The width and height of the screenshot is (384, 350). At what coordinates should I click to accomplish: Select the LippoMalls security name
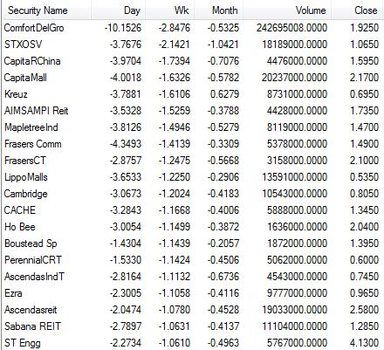pos(26,177)
